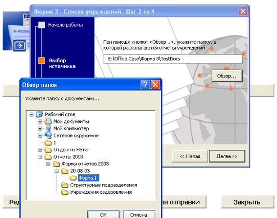Viewport: 277px width, 218px height.
Task: Click the Рабочий стол desktop icon
Action: (39, 114)
